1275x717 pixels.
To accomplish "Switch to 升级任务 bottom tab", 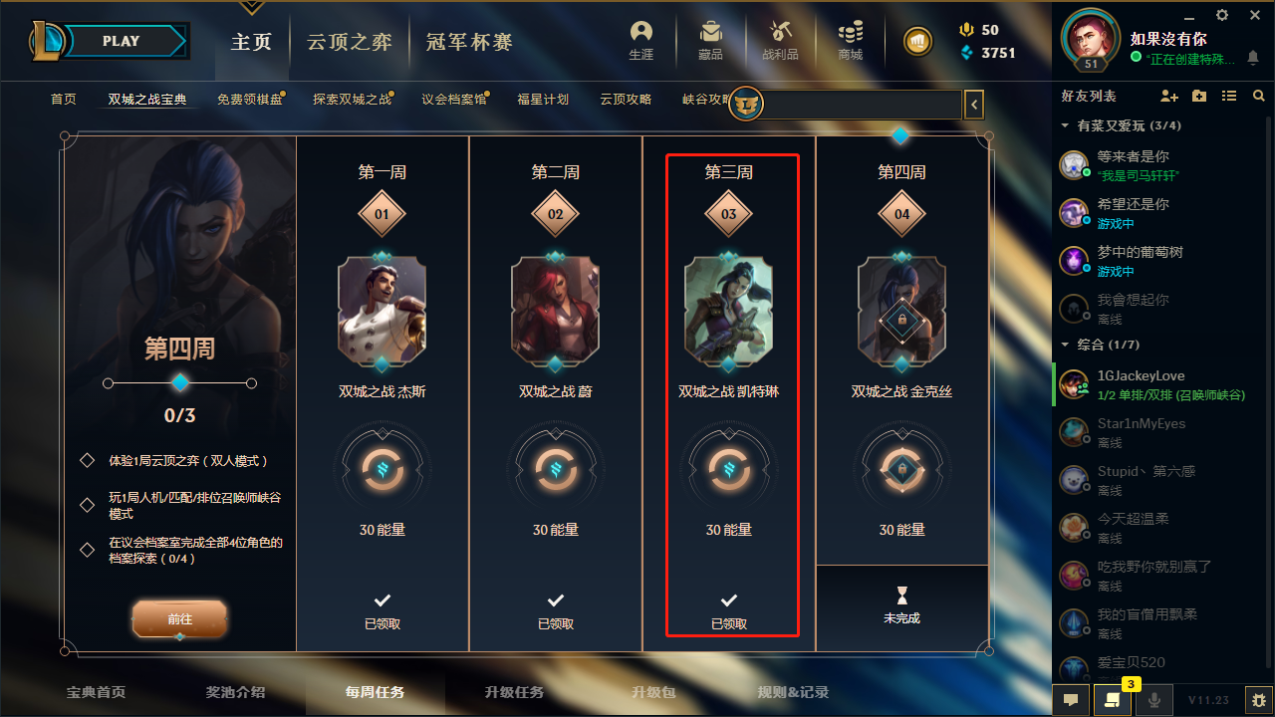I will 514,692.
